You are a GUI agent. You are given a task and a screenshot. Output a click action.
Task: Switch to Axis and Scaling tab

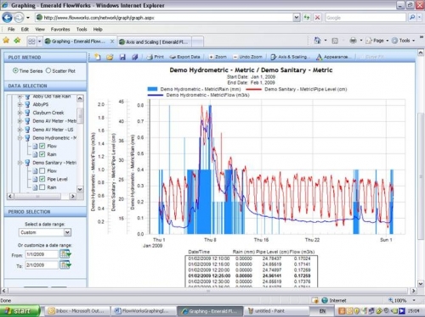tap(155, 42)
